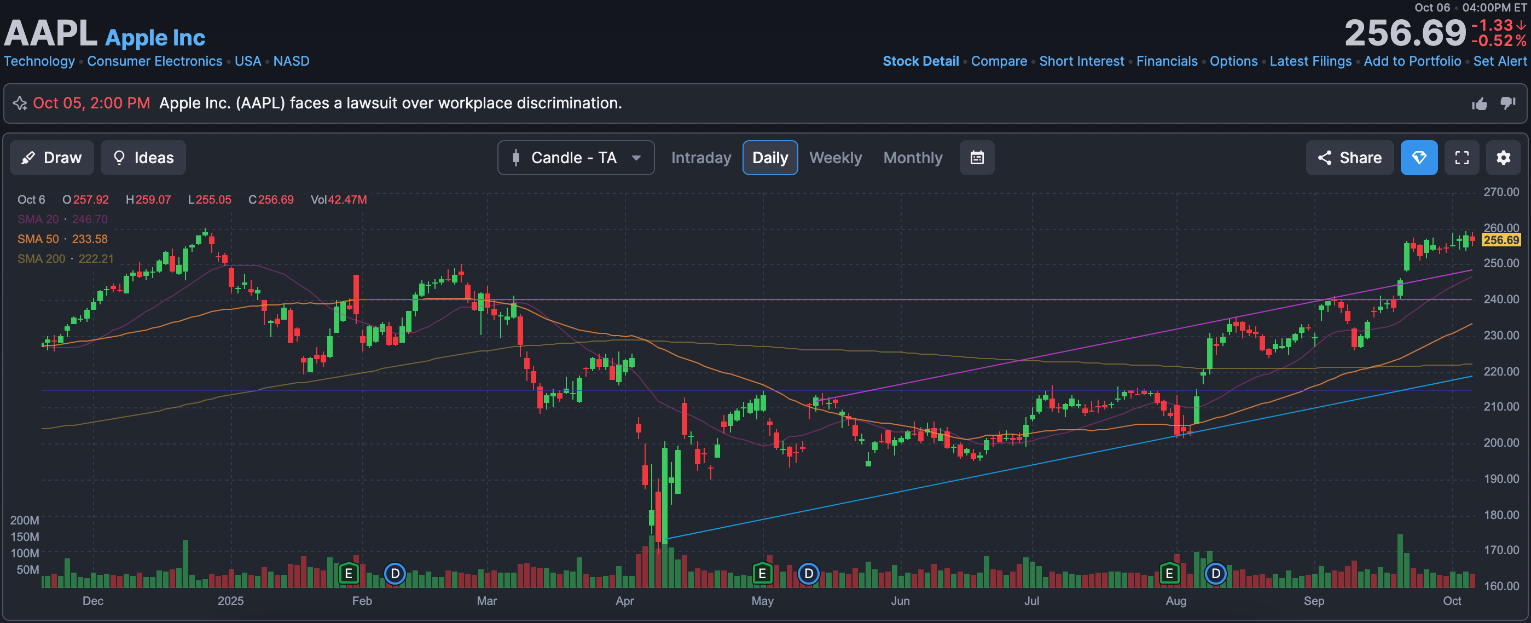Open the Share options button
The width and height of the screenshot is (1531, 623).
(1349, 158)
